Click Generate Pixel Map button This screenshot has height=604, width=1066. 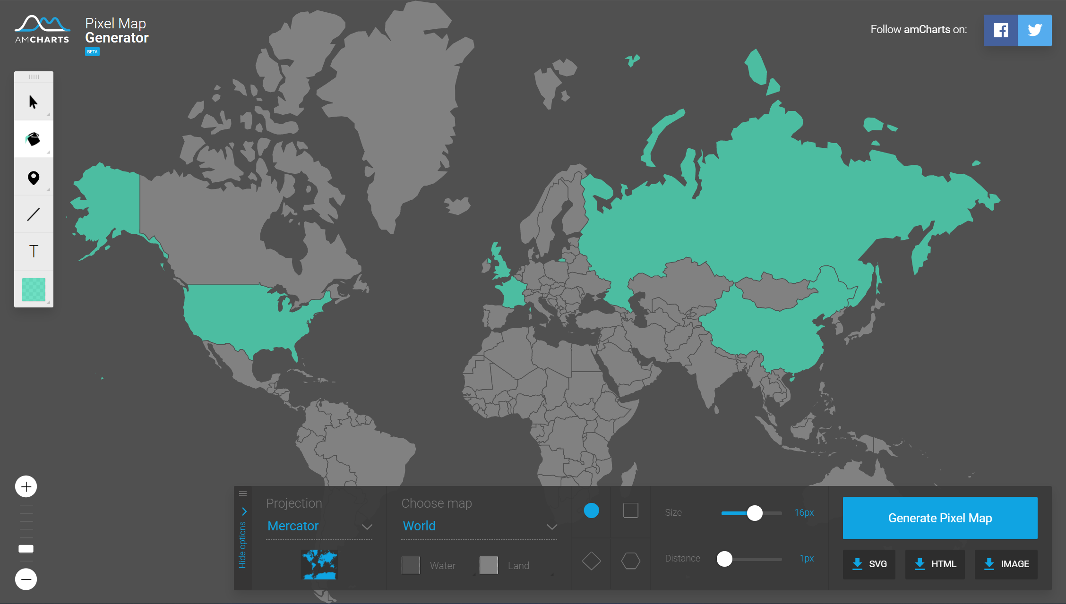[940, 518]
